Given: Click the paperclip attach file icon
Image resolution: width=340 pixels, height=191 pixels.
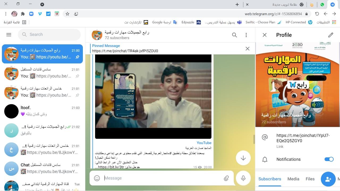Looking at the screenshot, I should click(226, 178).
